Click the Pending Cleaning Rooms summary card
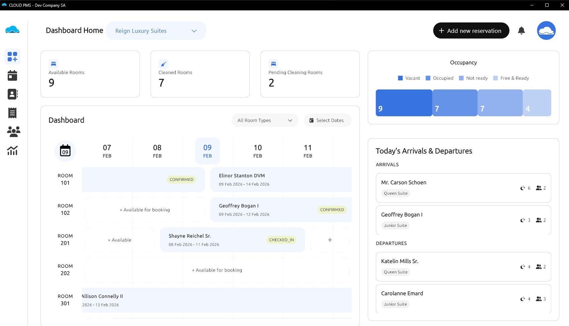 (x=310, y=74)
